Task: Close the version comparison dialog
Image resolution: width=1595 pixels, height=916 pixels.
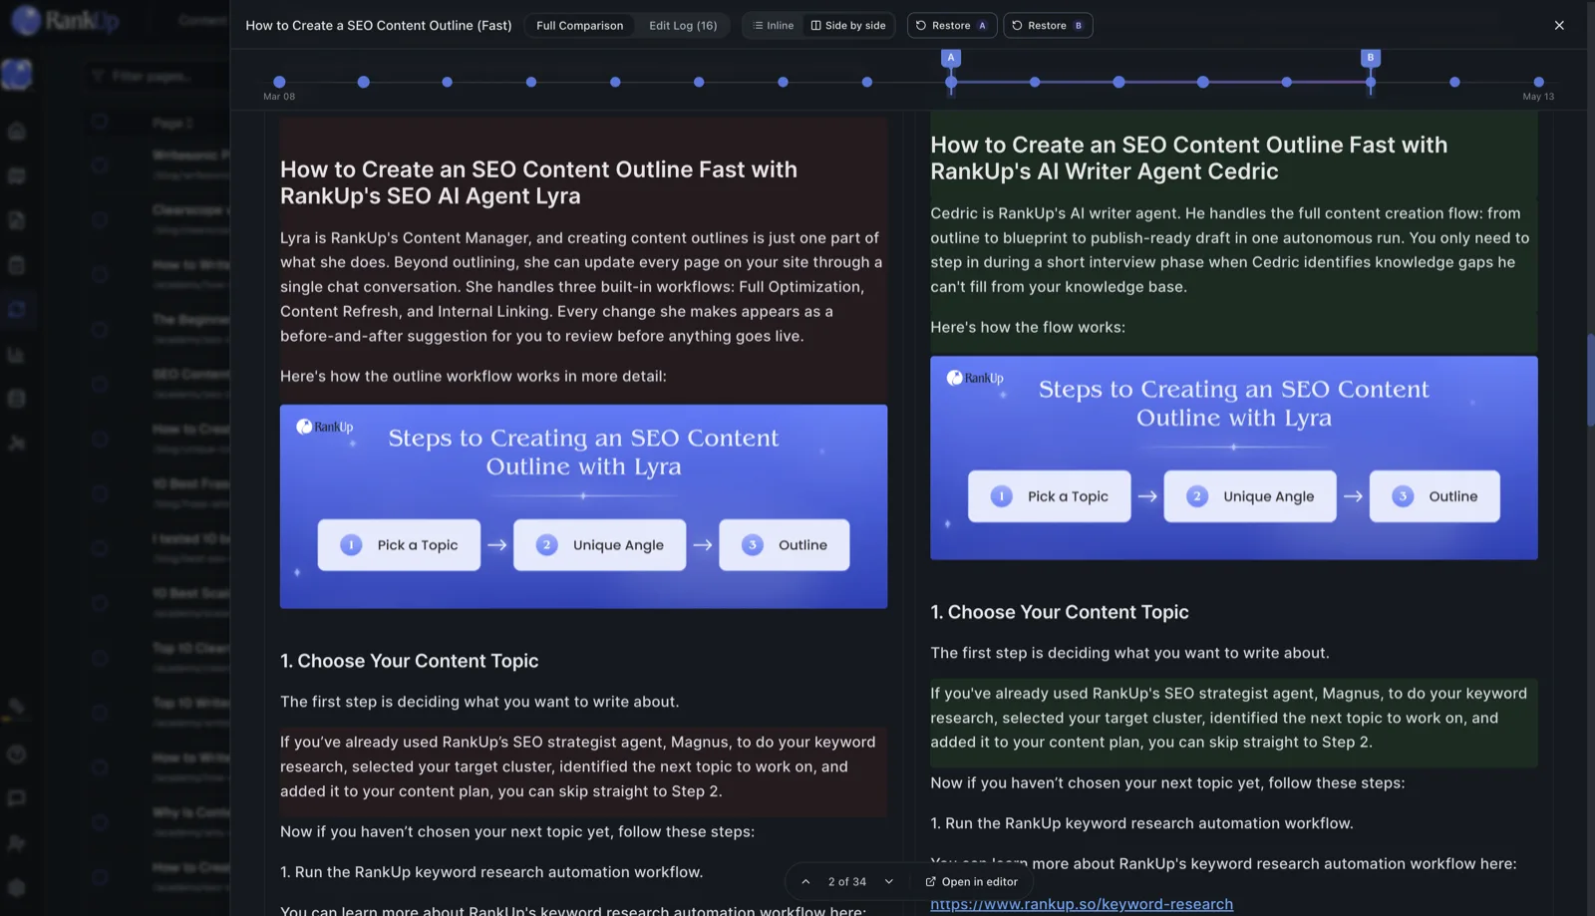Action: tap(1559, 25)
